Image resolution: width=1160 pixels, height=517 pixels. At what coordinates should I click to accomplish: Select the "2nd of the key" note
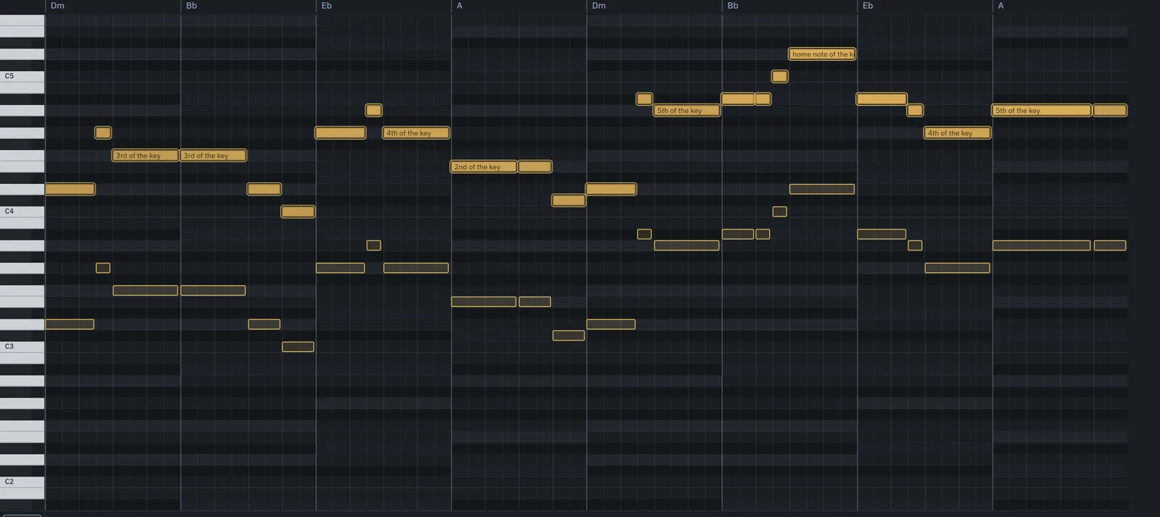pos(484,167)
